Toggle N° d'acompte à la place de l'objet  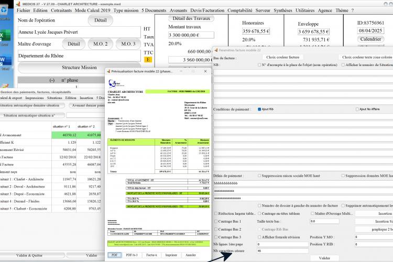[x=259, y=65]
